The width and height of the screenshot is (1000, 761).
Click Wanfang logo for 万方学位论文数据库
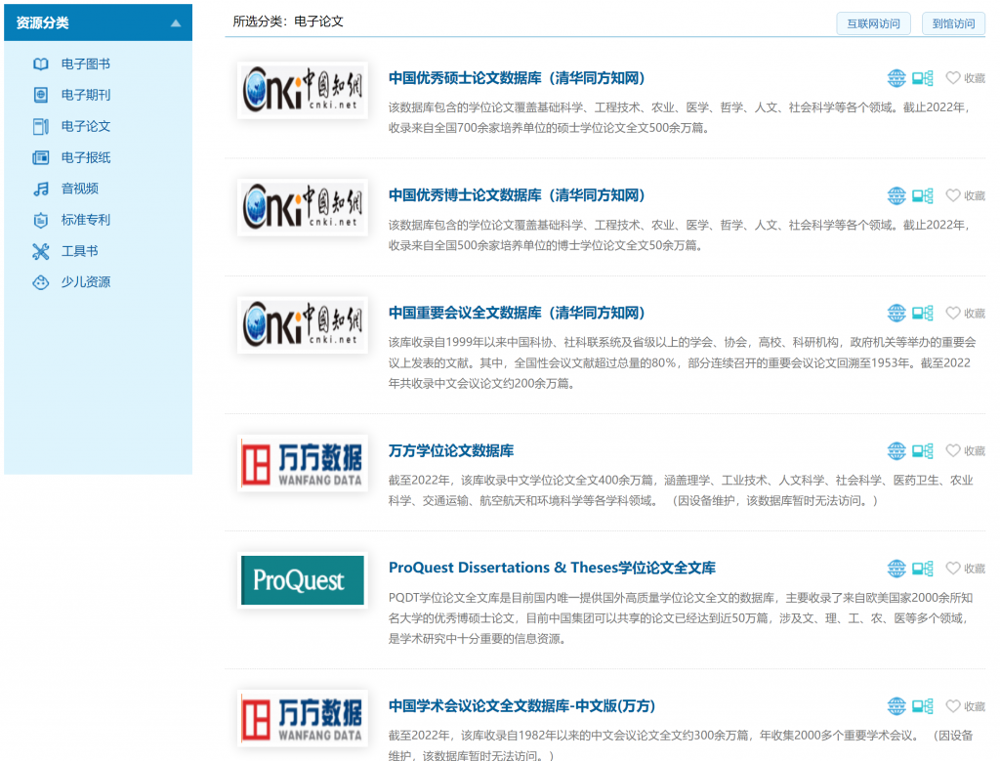click(x=303, y=463)
